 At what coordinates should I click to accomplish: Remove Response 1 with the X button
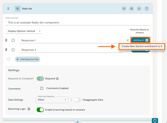tap(128, 40)
